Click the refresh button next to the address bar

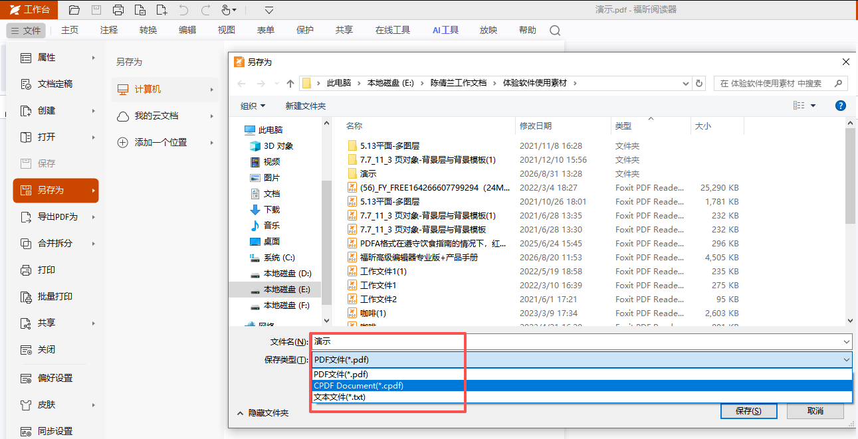[699, 83]
